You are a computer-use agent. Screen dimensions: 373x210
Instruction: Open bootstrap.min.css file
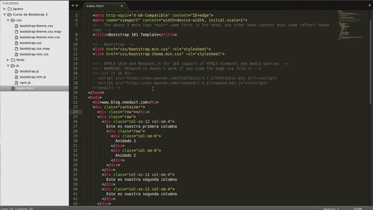click(x=34, y=54)
